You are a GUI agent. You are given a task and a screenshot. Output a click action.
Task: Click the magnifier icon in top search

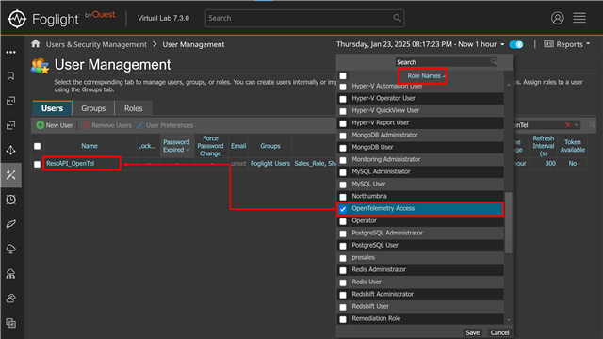397,18
